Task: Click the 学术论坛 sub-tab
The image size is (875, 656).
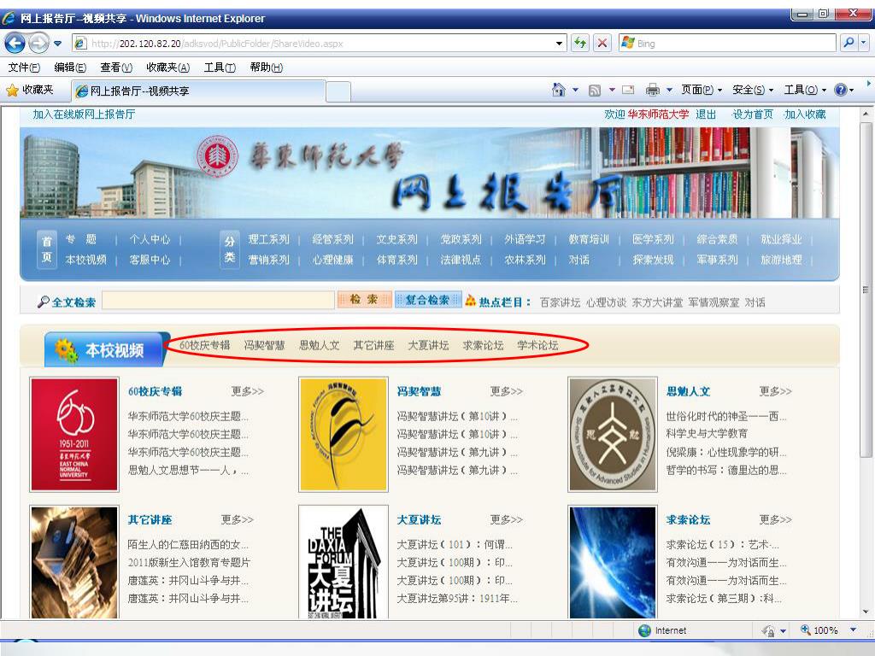Action: coord(537,345)
